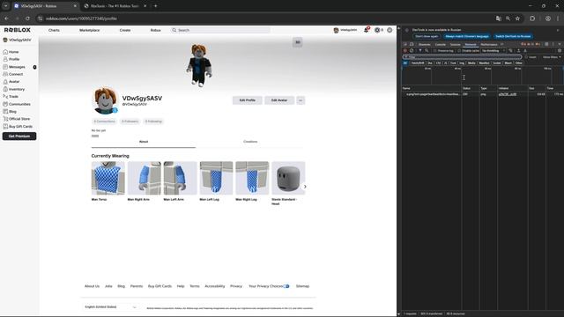Open the three-dot menu next to Edit Avatar
This screenshot has width=564, height=317.
click(301, 100)
